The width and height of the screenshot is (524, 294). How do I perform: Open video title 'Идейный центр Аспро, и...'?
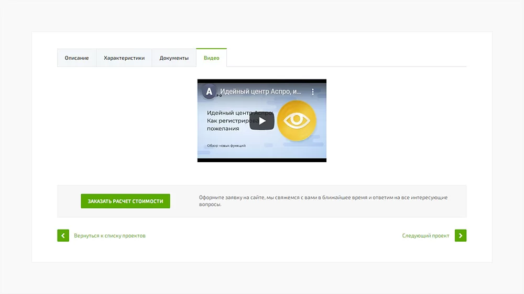260,92
